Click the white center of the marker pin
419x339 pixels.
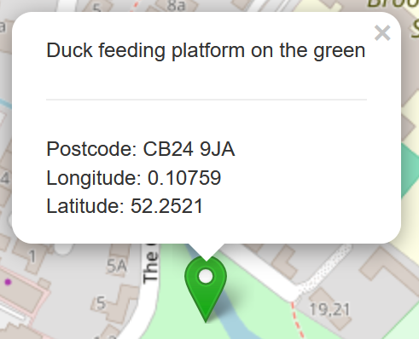[x=206, y=276]
